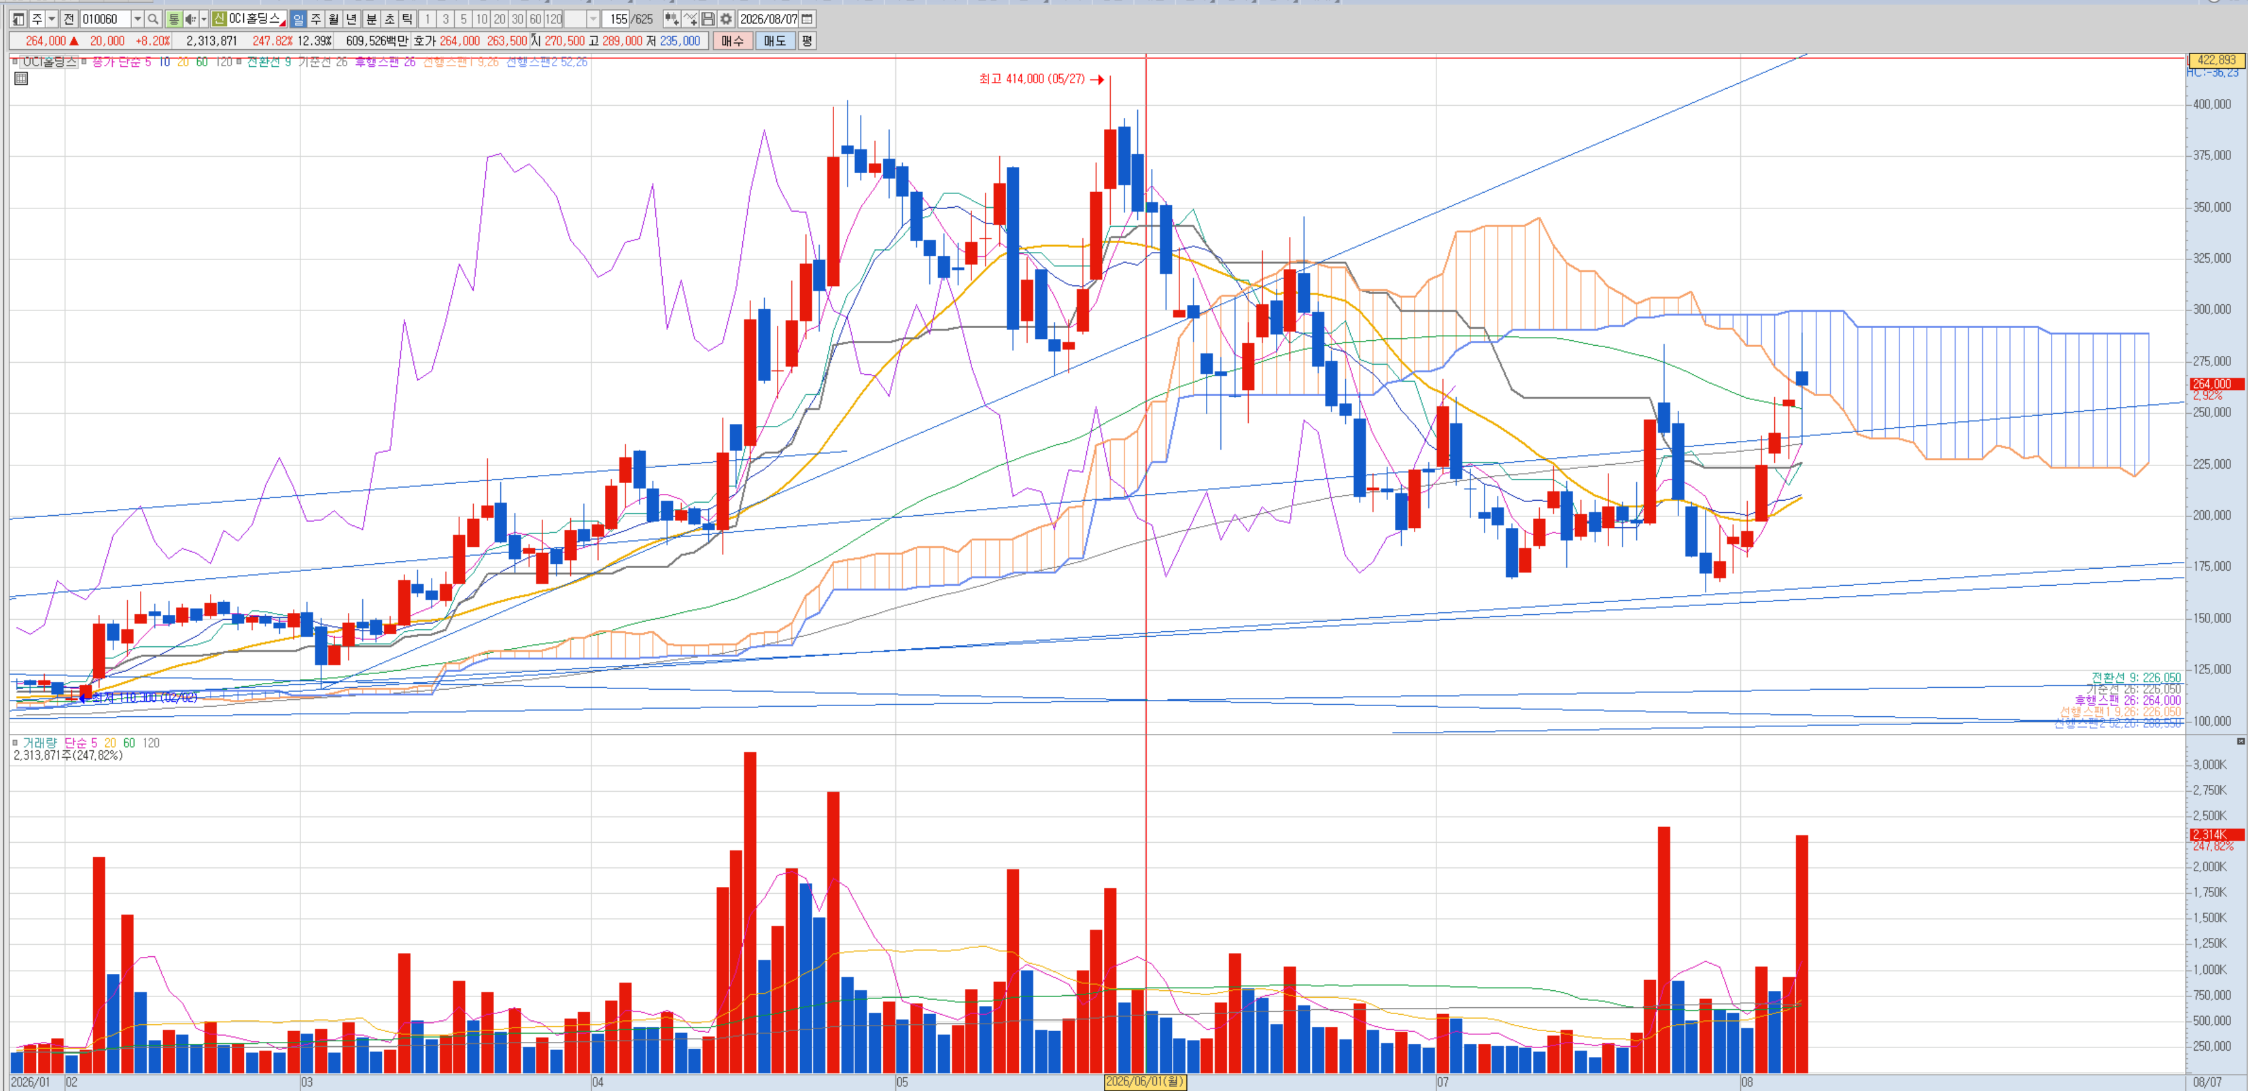
Task: Click the 선행스팬1 9,26 legend label
Action: [462, 62]
